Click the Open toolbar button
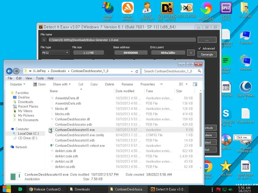This screenshot has width=258, height=193. tap(40, 84)
